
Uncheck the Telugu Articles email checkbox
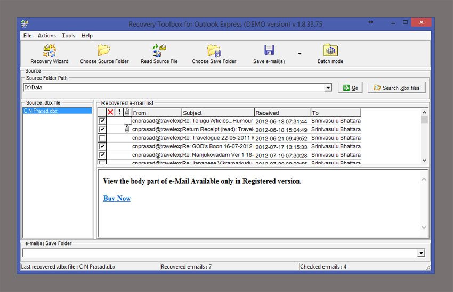tap(102, 121)
